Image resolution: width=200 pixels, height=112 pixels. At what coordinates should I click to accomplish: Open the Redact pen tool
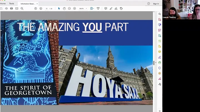pos(159,79)
